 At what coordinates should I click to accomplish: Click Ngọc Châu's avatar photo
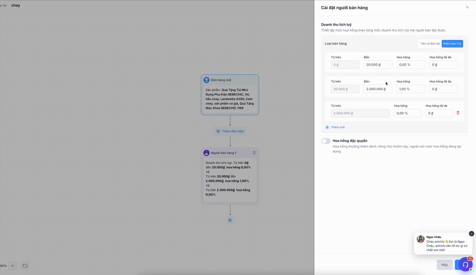click(x=421, y=239)
